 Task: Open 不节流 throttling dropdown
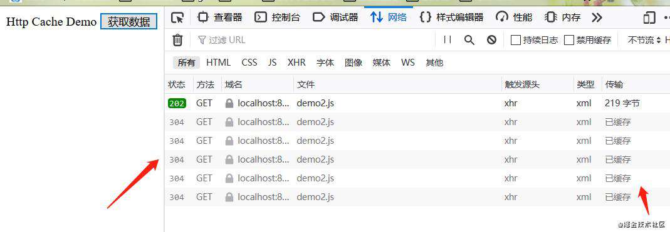[644, 40]
